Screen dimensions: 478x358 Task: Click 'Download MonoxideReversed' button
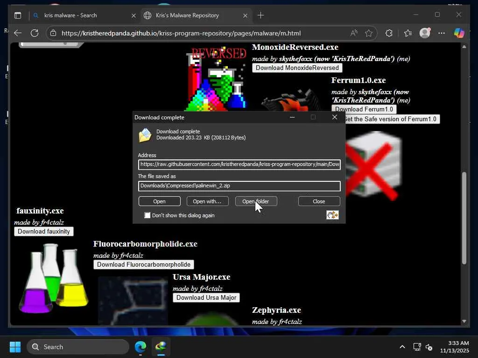(x=297, y=68)
